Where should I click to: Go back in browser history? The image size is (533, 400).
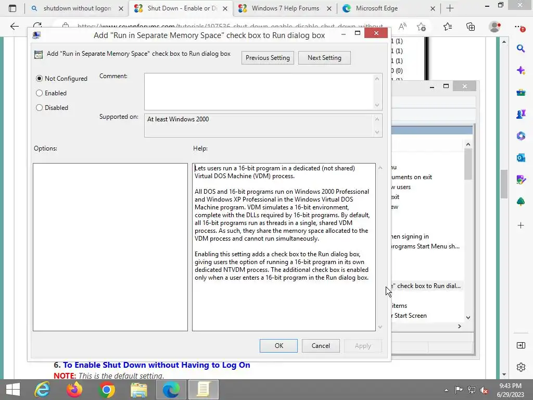14,26
